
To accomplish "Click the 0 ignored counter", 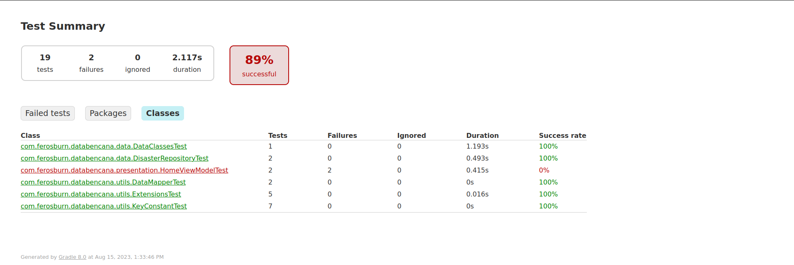I will click(137, 63).
